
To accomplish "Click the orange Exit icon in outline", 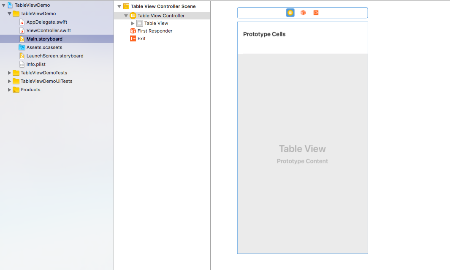I will [x=133, y=38].
